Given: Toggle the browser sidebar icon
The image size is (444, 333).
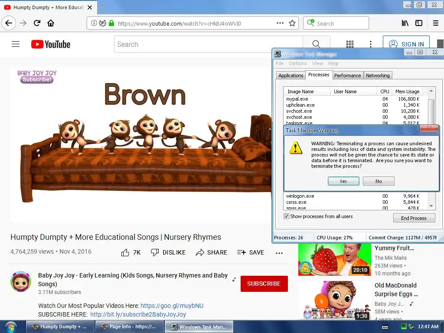Looking at the screenshot, I should click(x=419, y=23).
